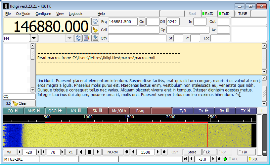
Task: Click the Call input field
Action: 134,30
